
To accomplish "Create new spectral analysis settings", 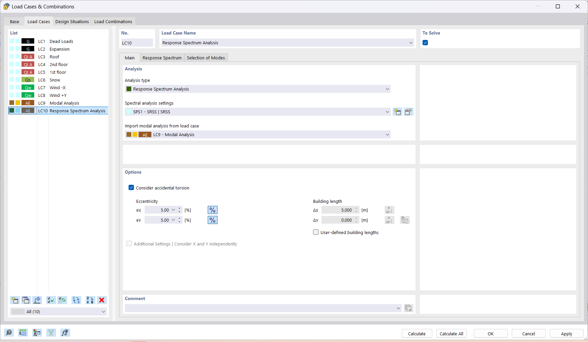I will tap(397, 112).
